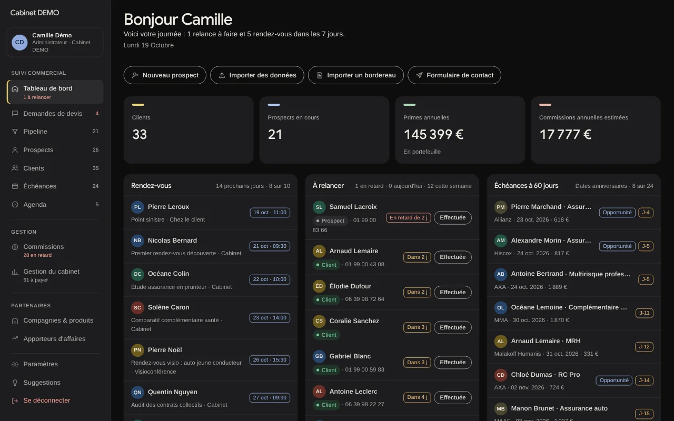Click Importer un bordereau button
This screenshot has width=674, height=421.
pos(356,75)
